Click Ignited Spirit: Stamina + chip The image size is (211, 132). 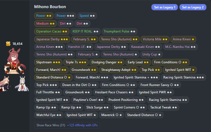(x=136, y=77)
